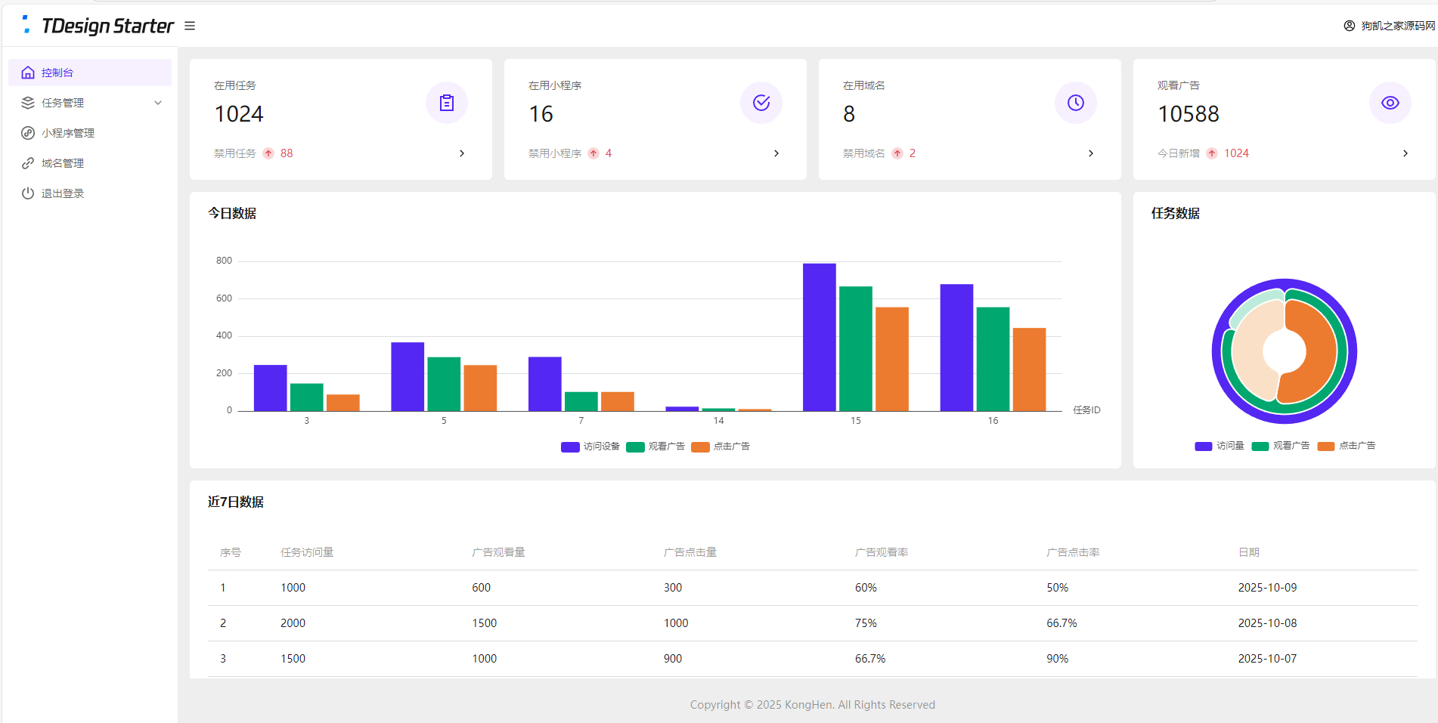Click the clipboard icon in 在用任务 card
The width and height of the screenshot is (1438, 723).
pos(447,103)
